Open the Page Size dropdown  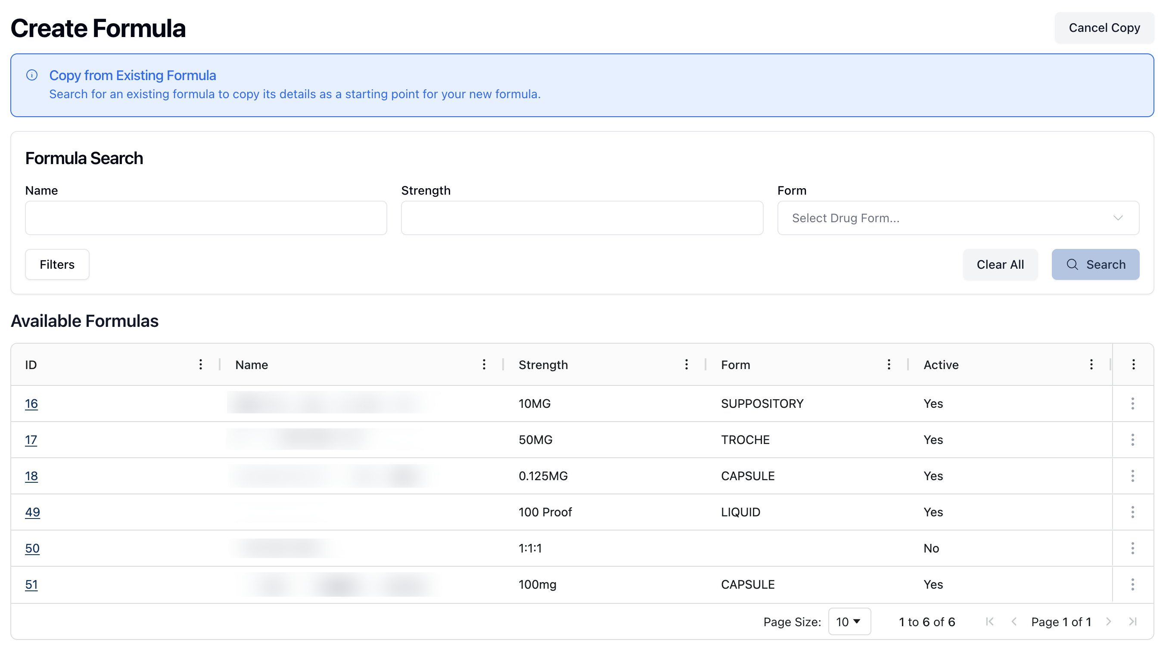[849, 621]
